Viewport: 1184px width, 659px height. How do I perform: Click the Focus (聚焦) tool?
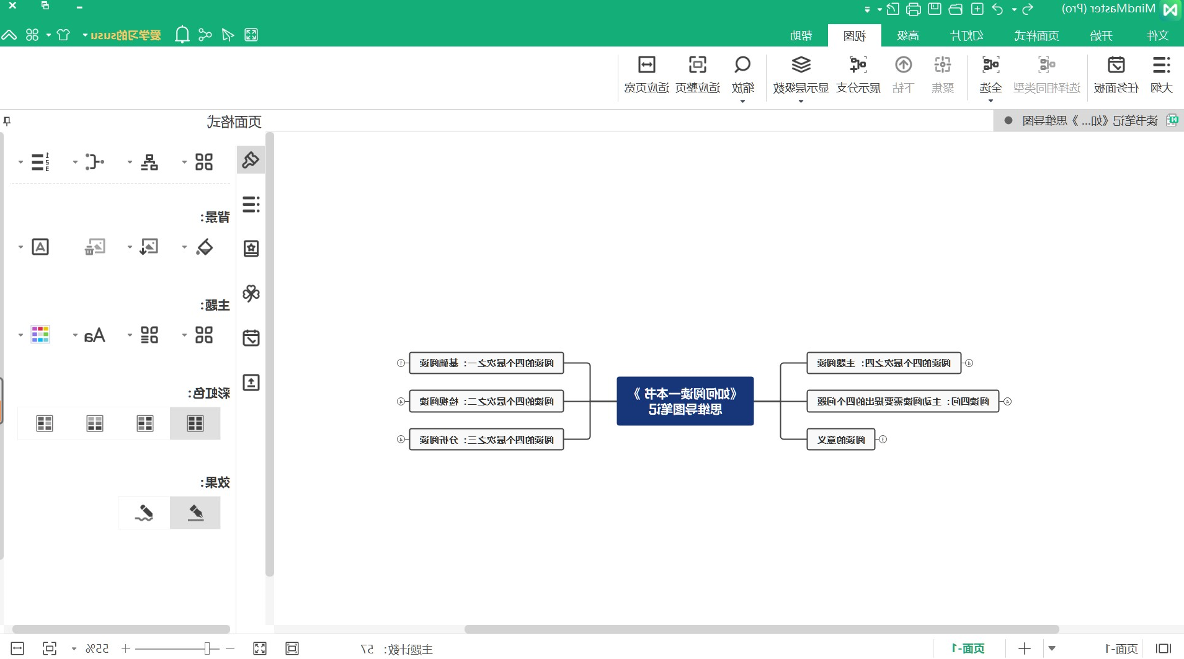pos(943,74)
